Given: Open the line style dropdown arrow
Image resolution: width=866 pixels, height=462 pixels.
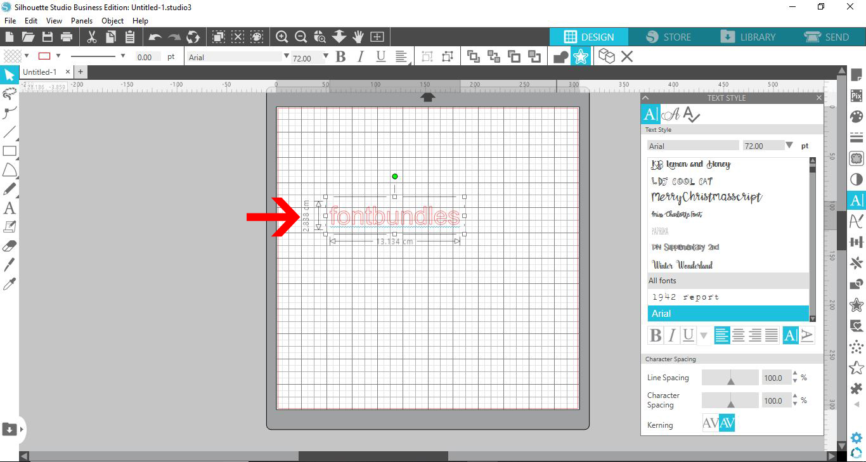Looking at the screenshot, I should 123,56.
